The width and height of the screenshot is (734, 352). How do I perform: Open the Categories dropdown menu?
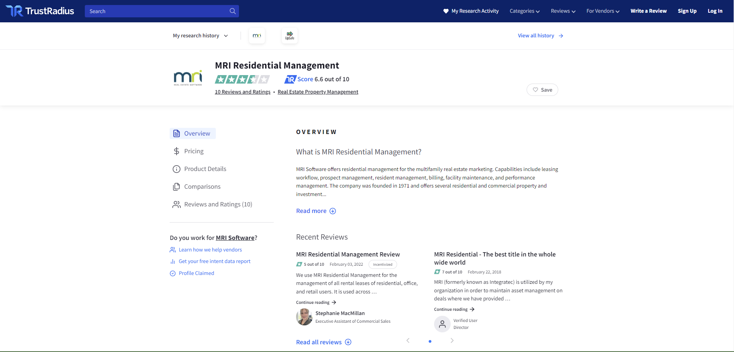click(524, 11)
